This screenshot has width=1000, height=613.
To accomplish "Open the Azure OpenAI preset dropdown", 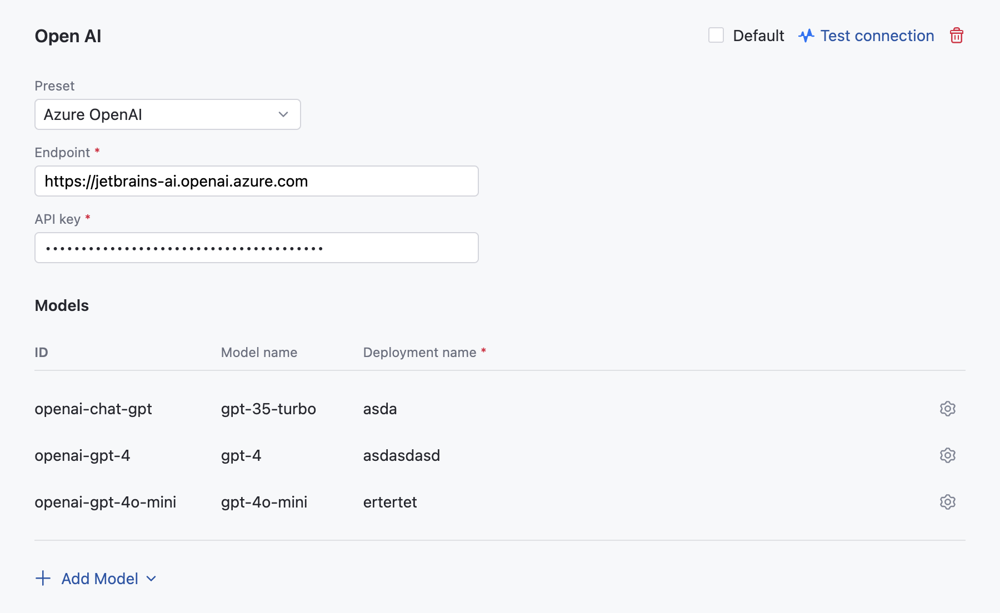I will pos(167,114).
